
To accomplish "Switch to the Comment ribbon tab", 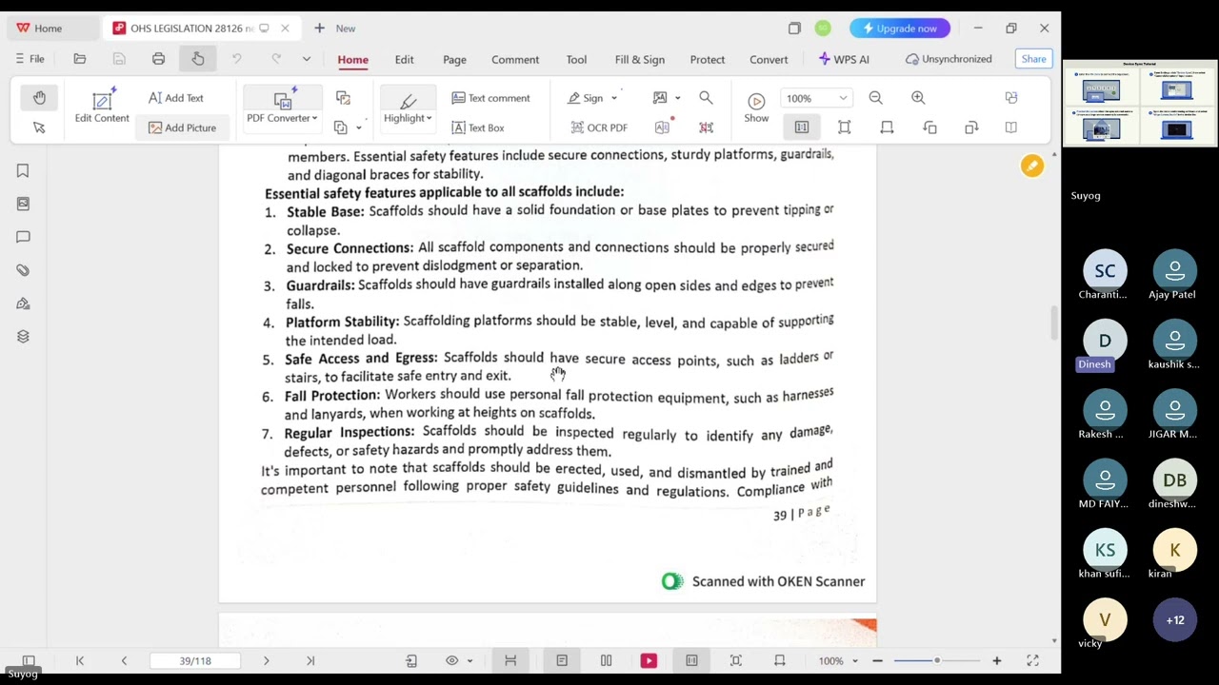I will pos(515,59).
